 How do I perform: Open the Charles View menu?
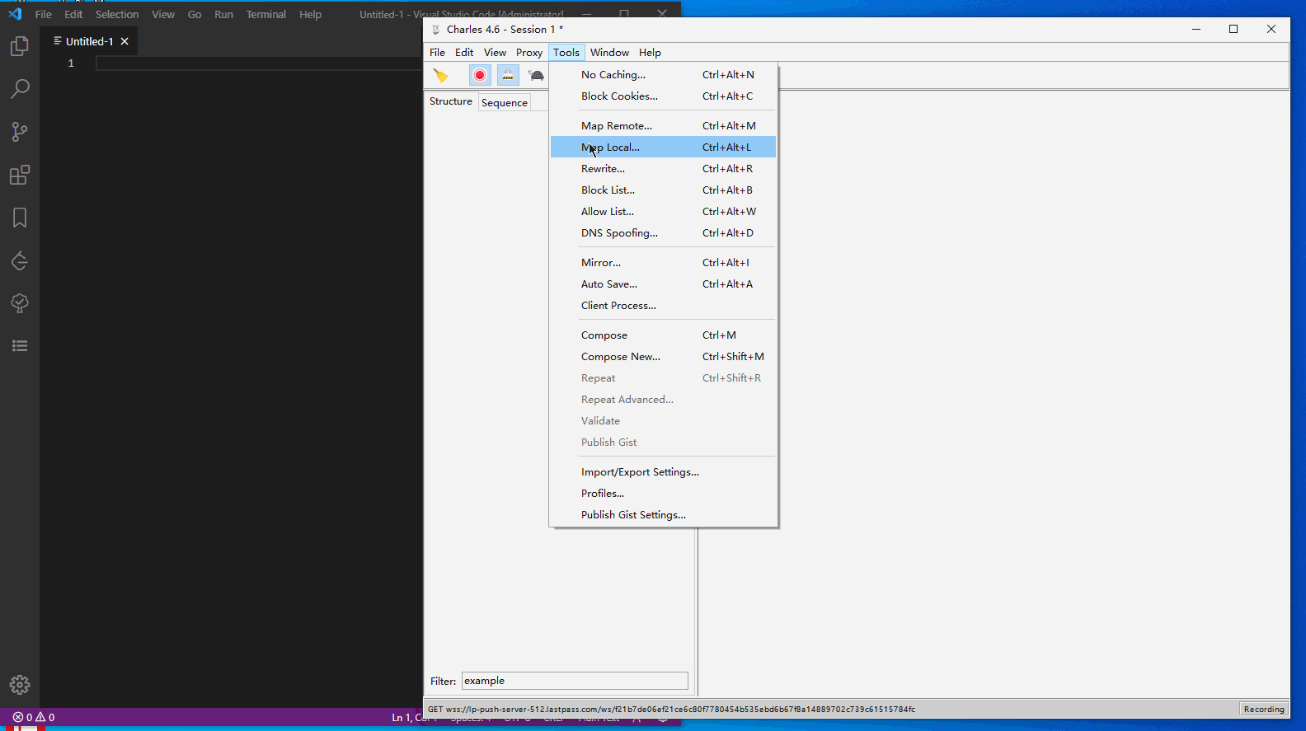click(495, 53)
